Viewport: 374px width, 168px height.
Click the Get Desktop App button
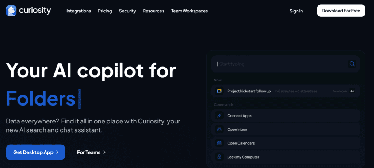pos(35,152)
